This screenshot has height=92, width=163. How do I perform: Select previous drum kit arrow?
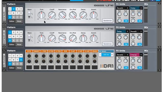100,55
